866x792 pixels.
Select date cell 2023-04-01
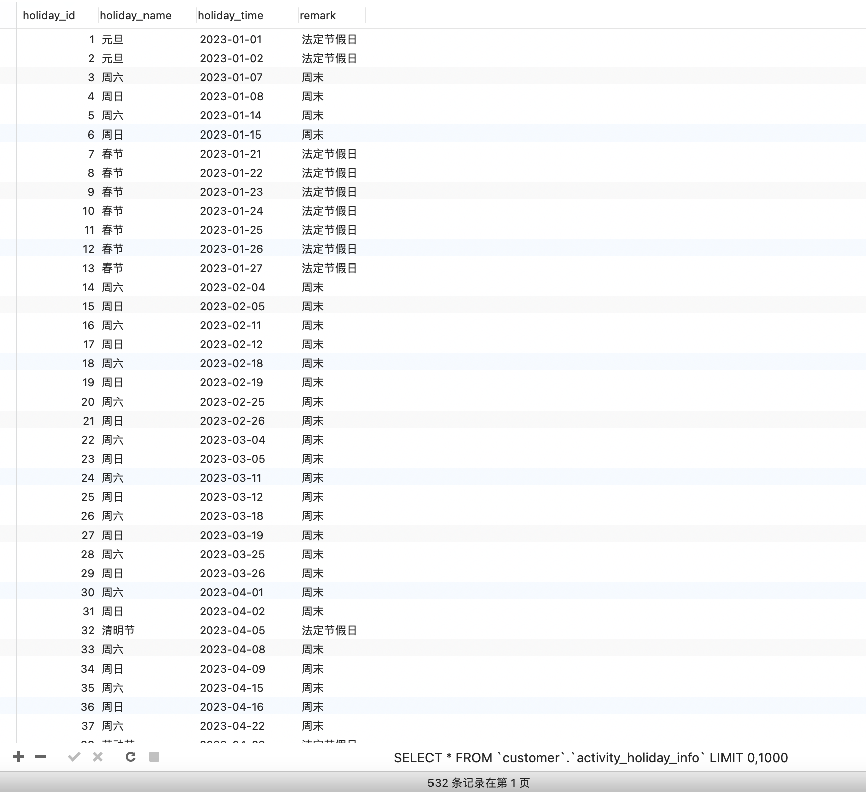[x=231, y=592]
